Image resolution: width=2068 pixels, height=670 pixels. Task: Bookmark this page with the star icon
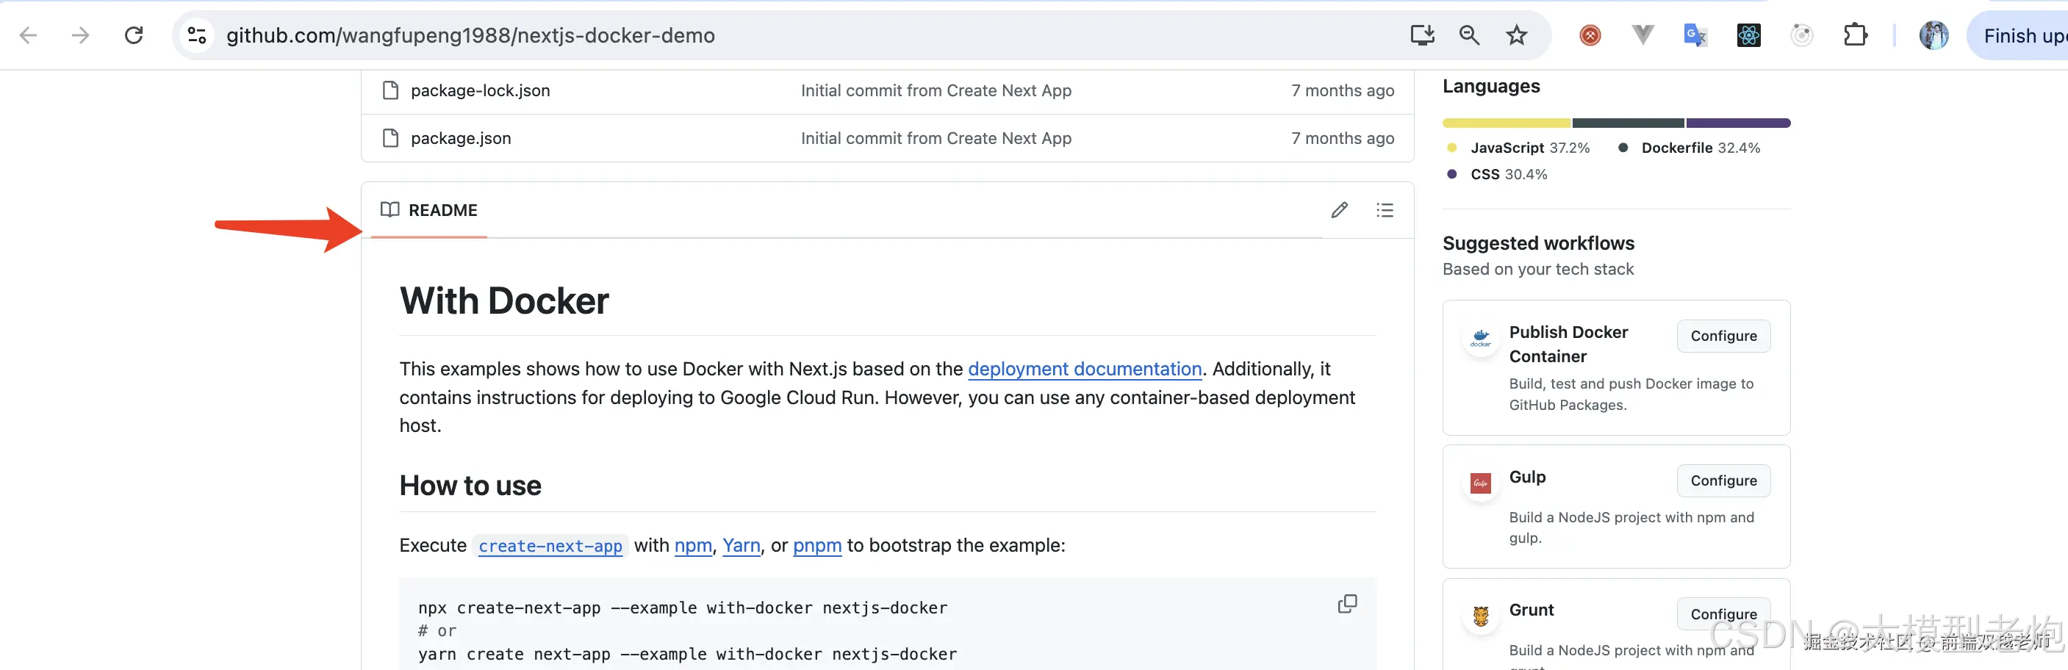pos(1515,35)
